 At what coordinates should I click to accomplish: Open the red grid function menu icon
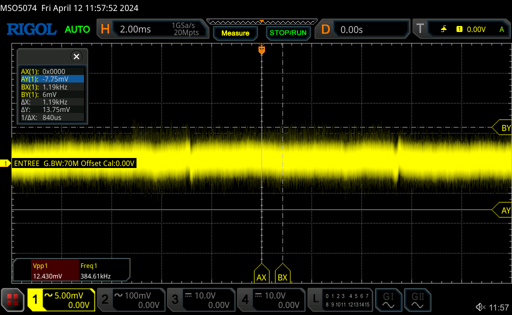tap(12, 300)
